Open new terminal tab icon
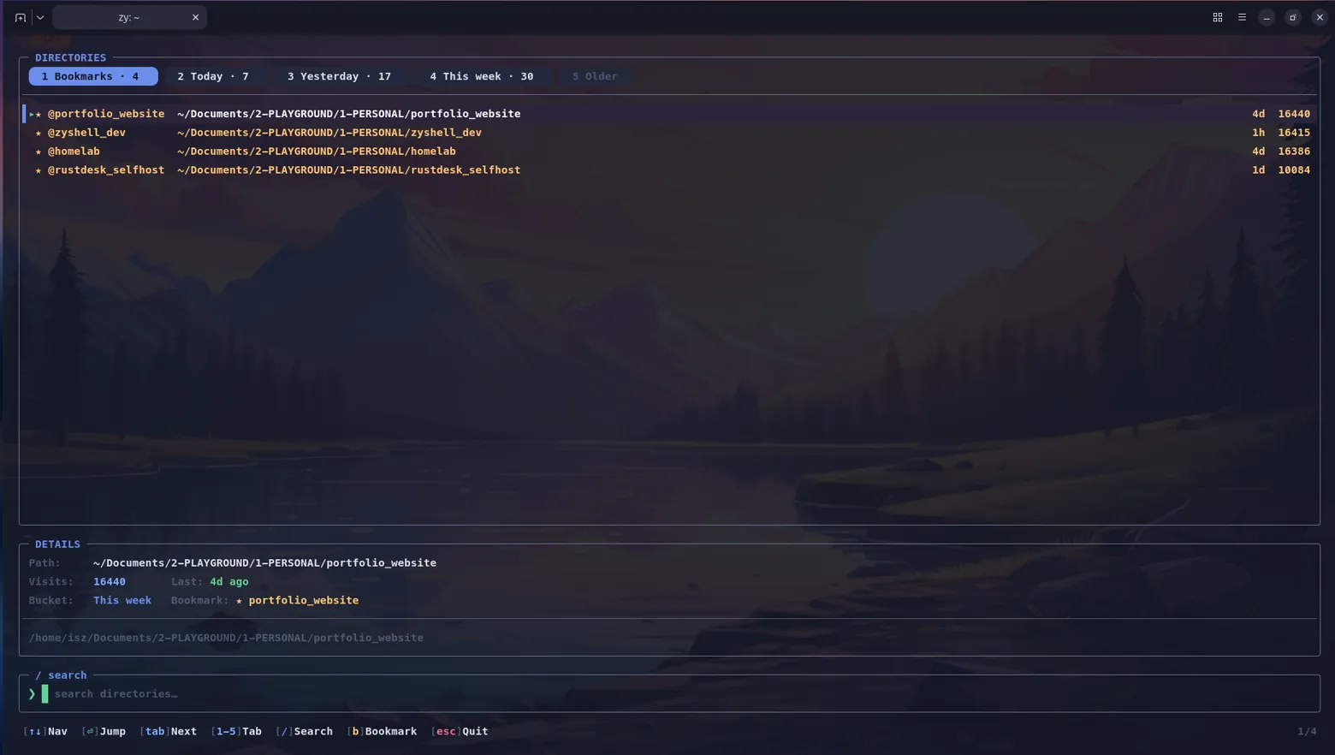 [x=21, y=17]
